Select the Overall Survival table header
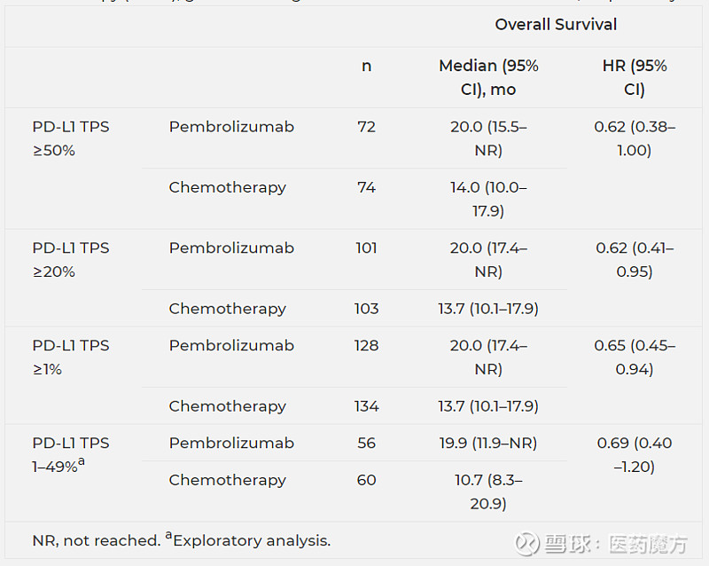 pyautogui.click(x=556, y=25)
